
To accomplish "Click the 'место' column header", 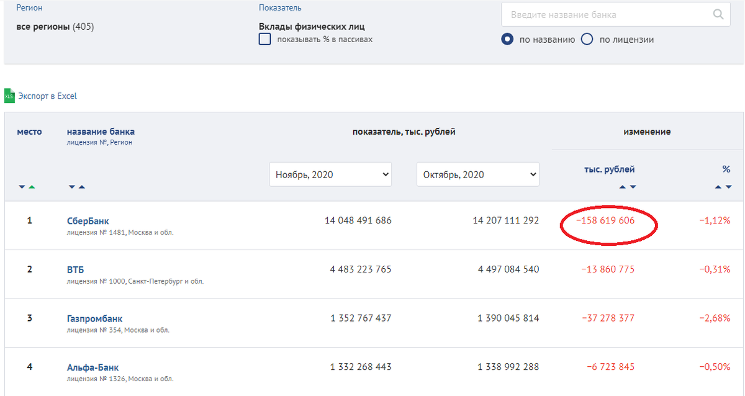I will [x=30, y=132].
